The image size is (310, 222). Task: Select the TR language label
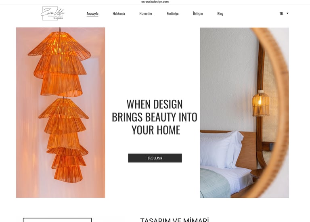281,14
